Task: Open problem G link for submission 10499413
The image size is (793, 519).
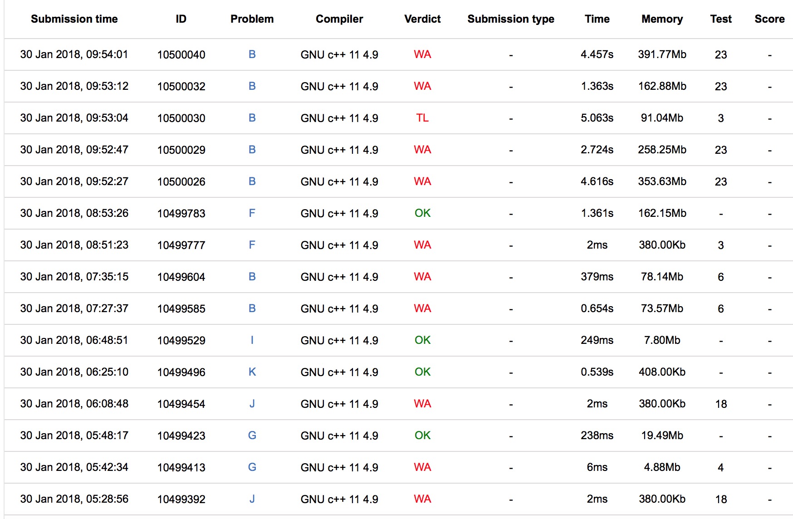Action: pos(252,467)
